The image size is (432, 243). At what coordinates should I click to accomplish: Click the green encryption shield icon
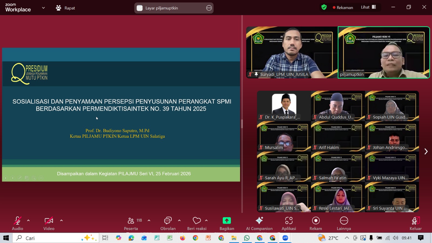pos(324,7)
